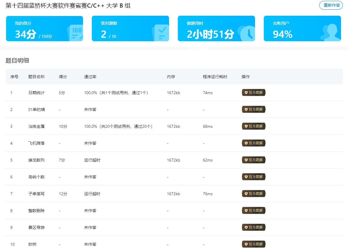
Task: Open 官方题解 for 接龙数列
Action: pos(254,160)
